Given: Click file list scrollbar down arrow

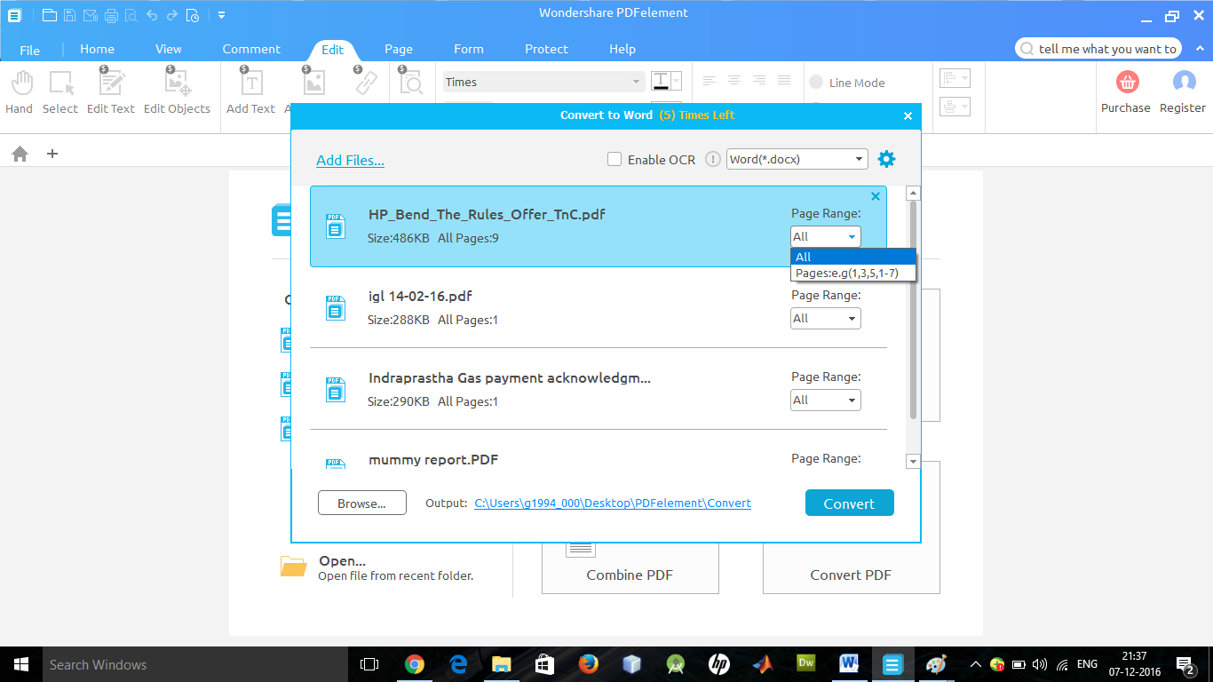Looking at the screenshot, I should tap(913, 461).
